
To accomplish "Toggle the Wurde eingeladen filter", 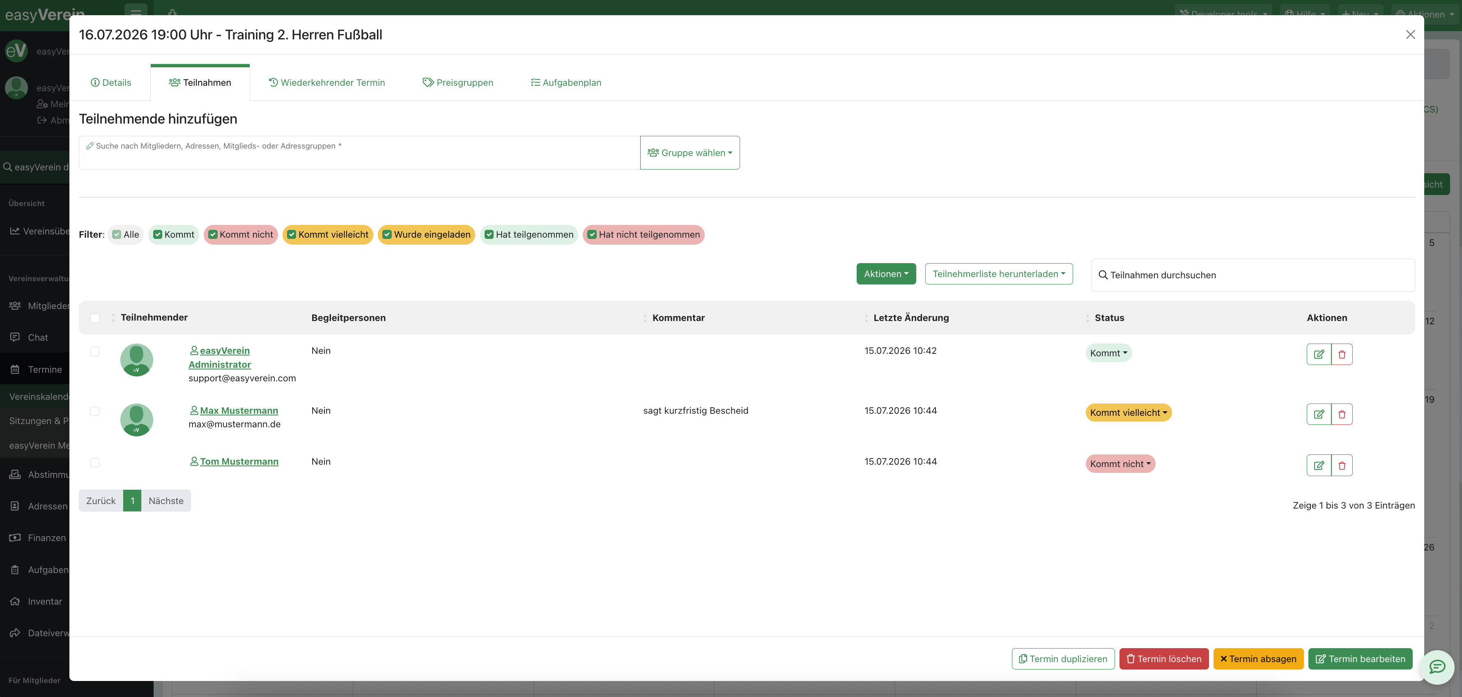I will (426, 235).
